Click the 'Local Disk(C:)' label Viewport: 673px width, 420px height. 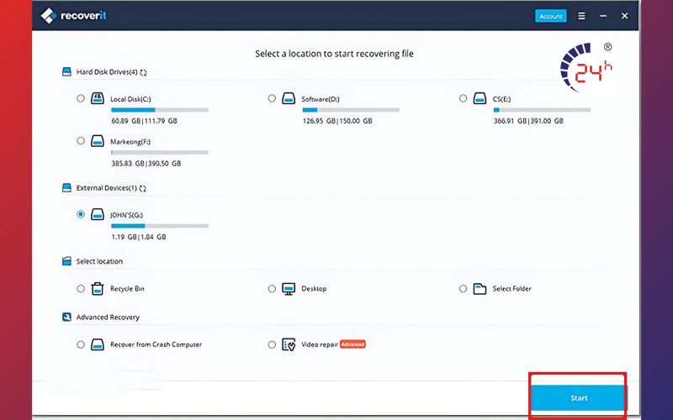tap(130, 99)
